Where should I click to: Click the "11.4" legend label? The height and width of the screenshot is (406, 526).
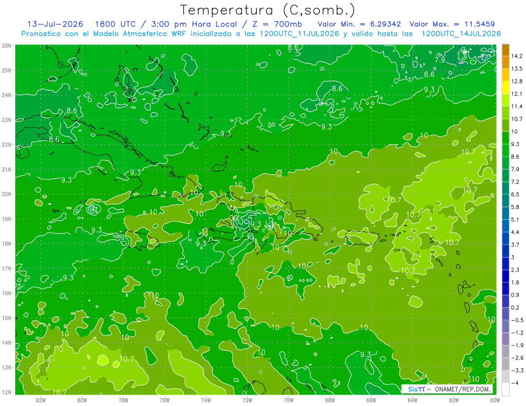coord(517,106)
